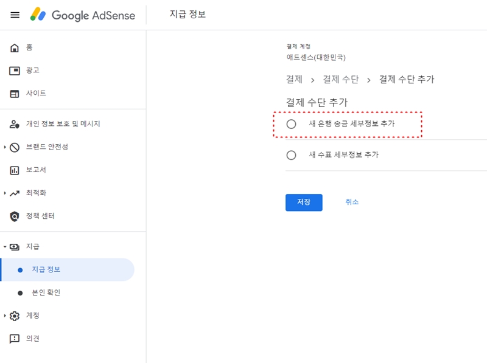
Task: Open the hamburger main menu
Action: (x=15, y=15)
